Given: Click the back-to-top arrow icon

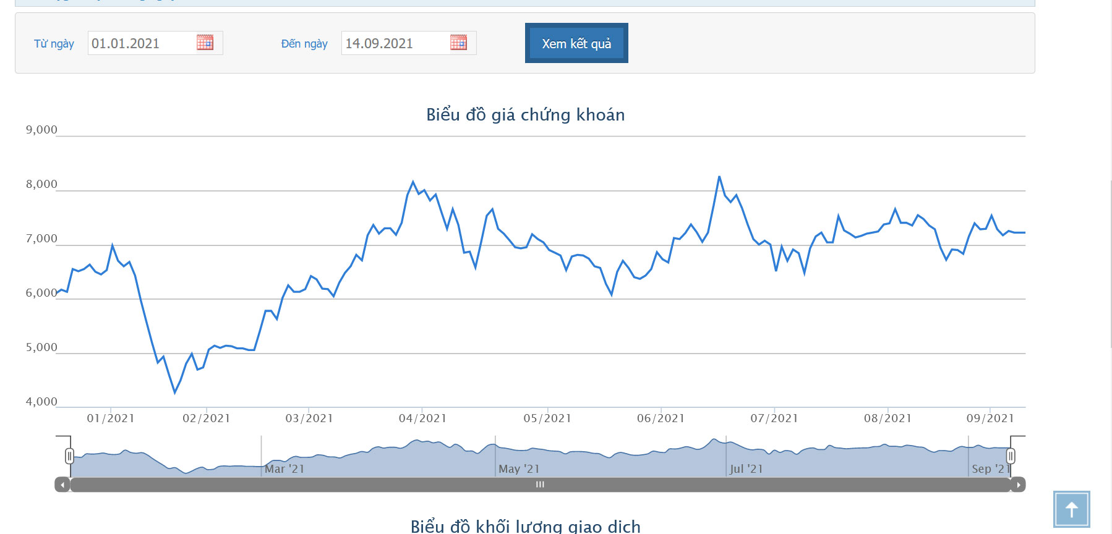Looking at the screenshot, I should point(1071,510).
